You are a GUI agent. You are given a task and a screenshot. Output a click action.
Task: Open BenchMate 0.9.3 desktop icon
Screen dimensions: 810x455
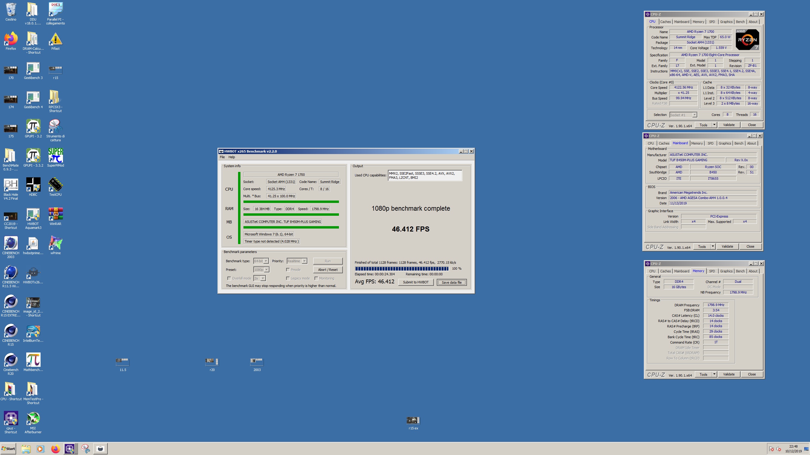pos(11,160)
